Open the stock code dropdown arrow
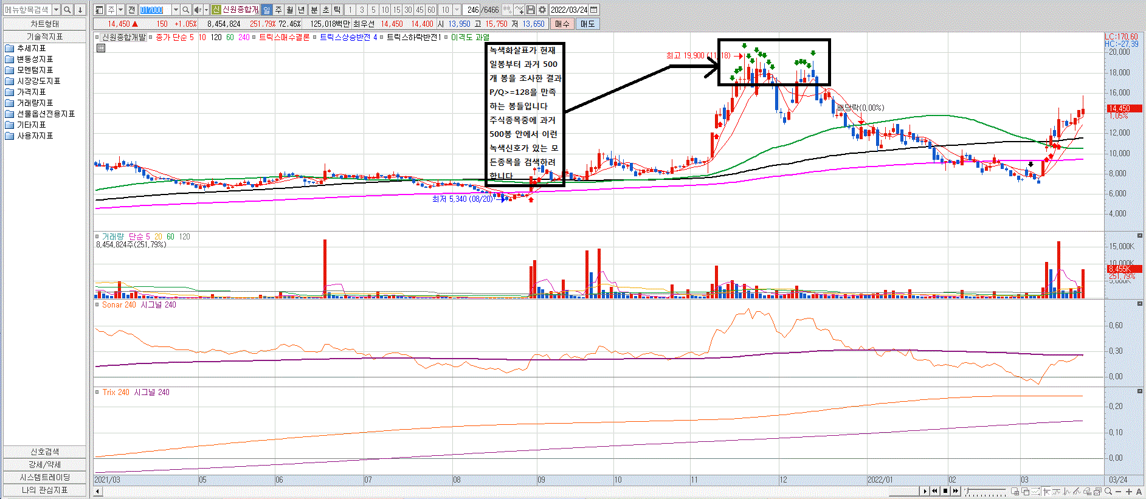 [176, 10]
